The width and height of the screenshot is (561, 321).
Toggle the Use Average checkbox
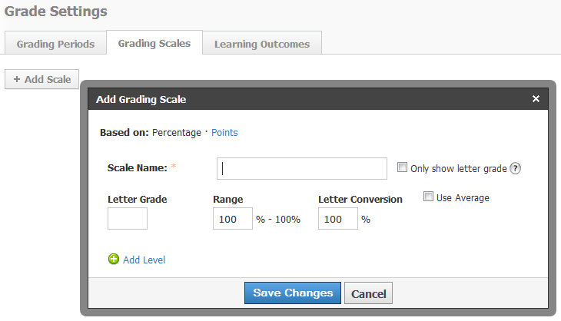pos(429,197)
